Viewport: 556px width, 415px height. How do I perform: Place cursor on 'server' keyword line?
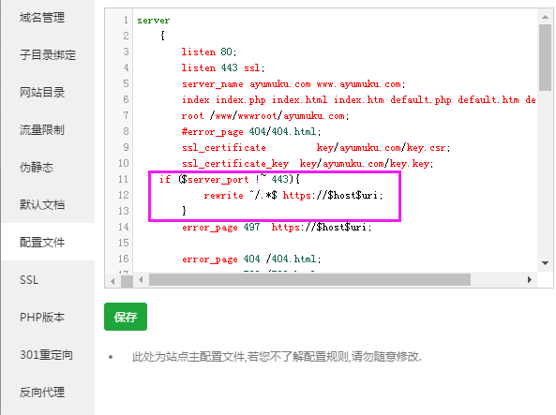click(154, 21)
